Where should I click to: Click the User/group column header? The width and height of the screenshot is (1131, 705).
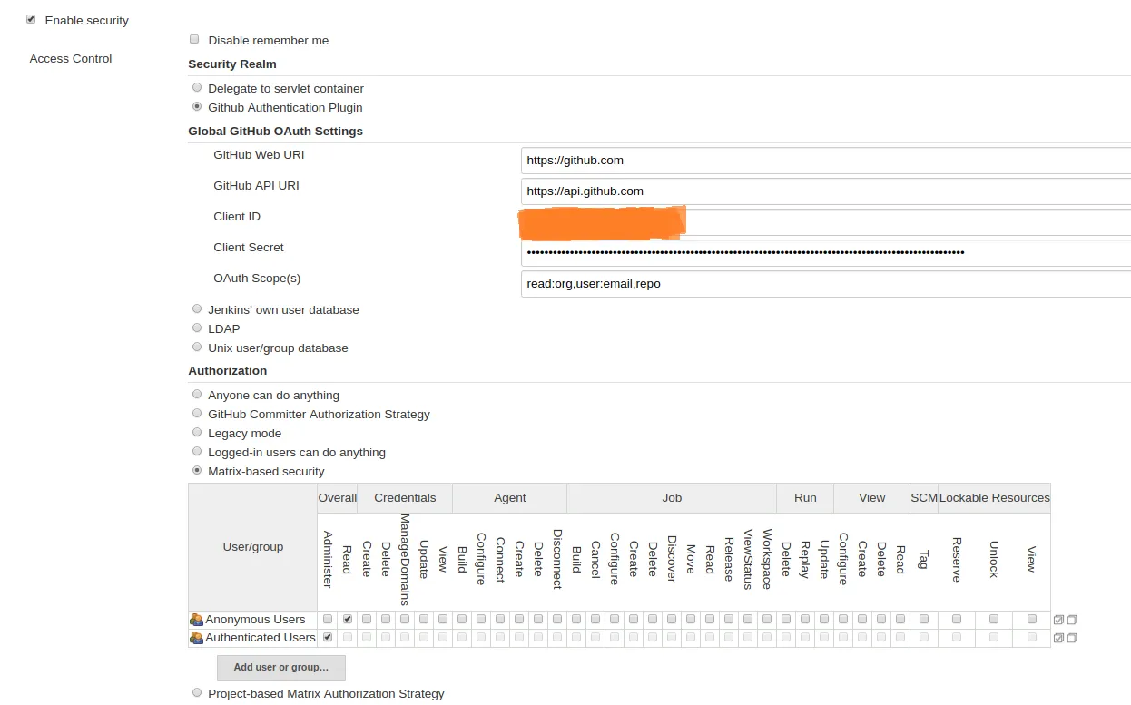pos(253,546)
